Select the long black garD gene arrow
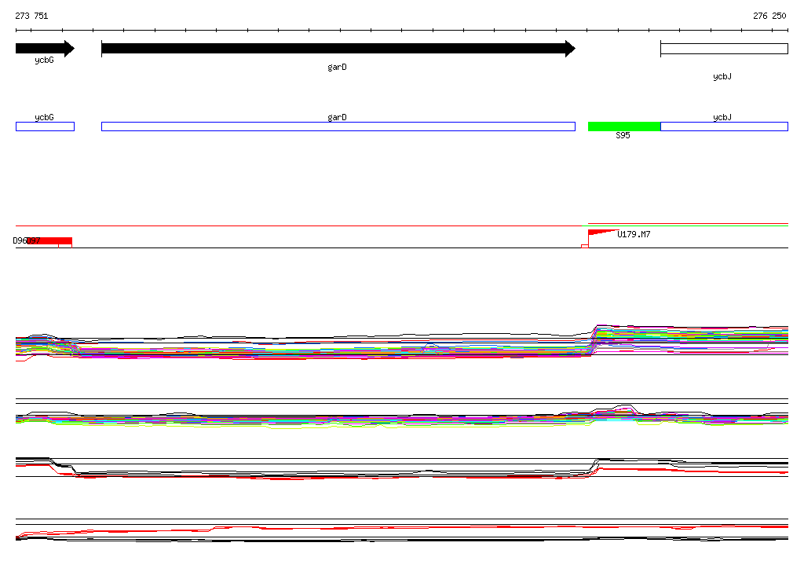The image size is (804, 561). pyautogui.click(x=338, y=49)
